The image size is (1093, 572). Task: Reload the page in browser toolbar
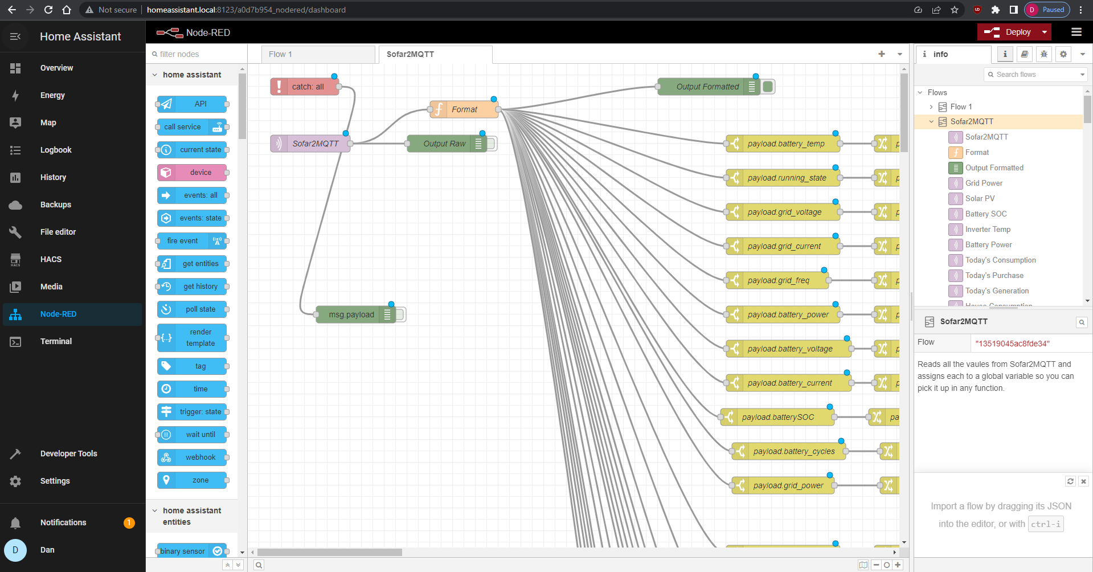tap(48, 10)
